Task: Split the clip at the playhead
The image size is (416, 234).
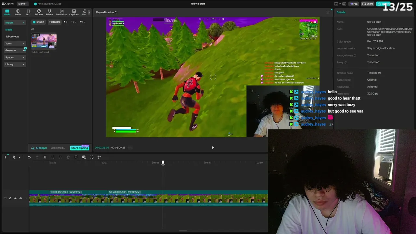Action: coord(45,157)
